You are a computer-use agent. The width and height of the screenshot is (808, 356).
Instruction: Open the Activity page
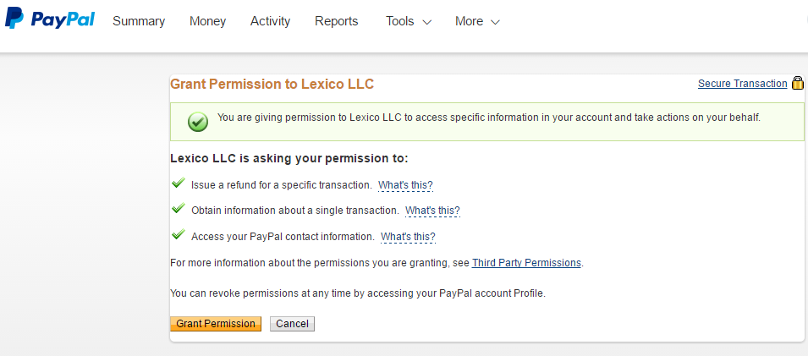[x=270, y=21]
